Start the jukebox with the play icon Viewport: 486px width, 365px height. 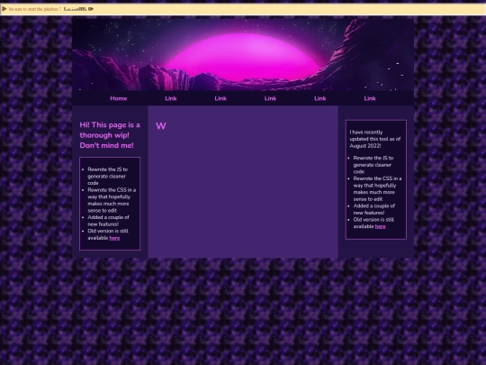tap(4, 9)
